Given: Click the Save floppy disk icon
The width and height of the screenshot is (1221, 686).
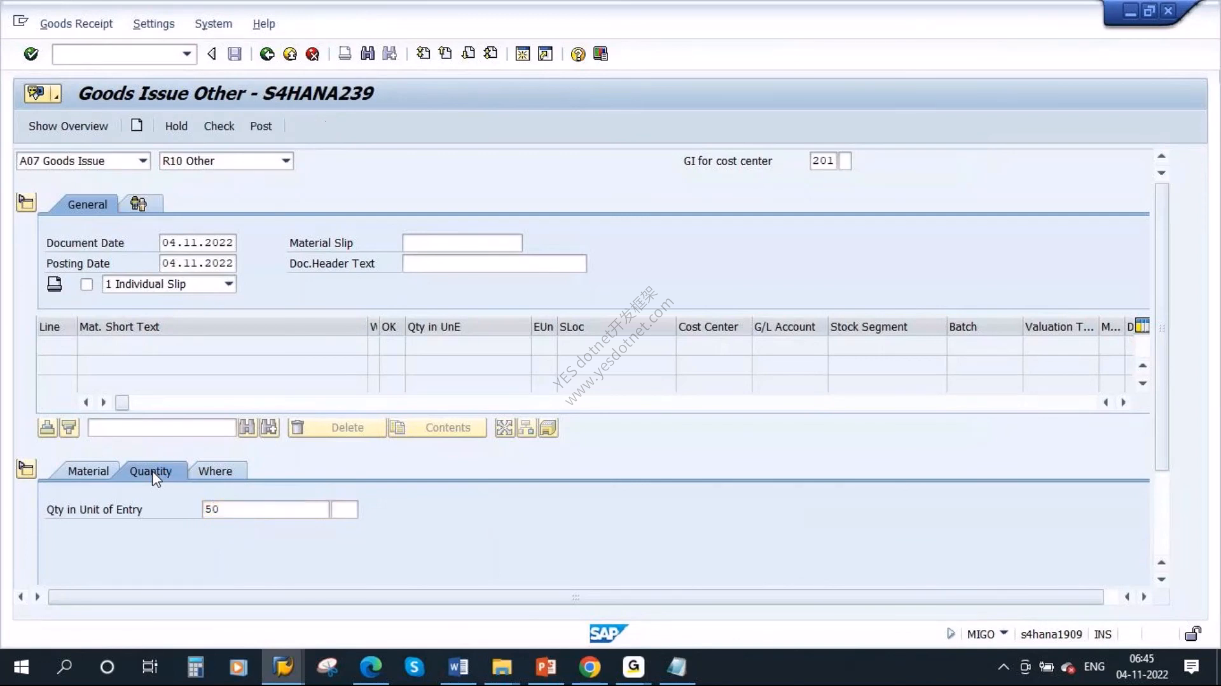Looking at the screenshot, I should [x=235, y=54].
